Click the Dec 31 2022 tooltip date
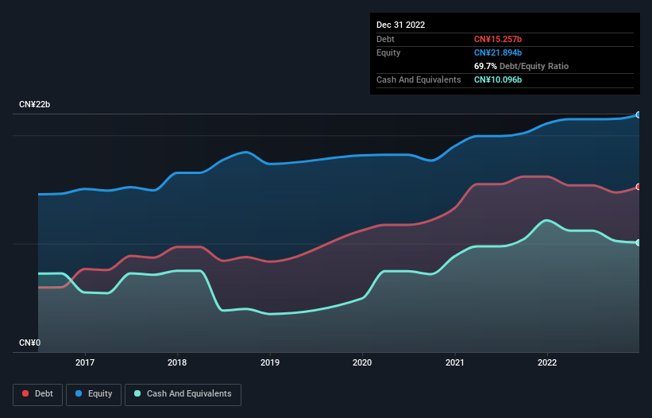The width and height of the screenshot is (652, 418). tap(400, 25)
